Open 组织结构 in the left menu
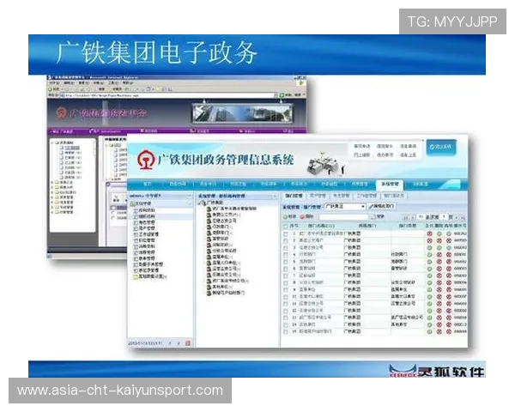Image resolution: width=515 pixels, height=412 pixels. click(144, 216)
